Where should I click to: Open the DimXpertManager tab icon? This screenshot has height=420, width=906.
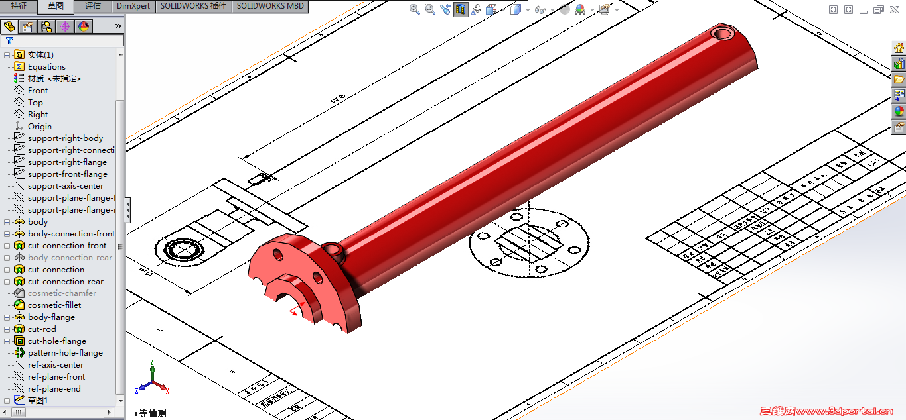point(65,26)
